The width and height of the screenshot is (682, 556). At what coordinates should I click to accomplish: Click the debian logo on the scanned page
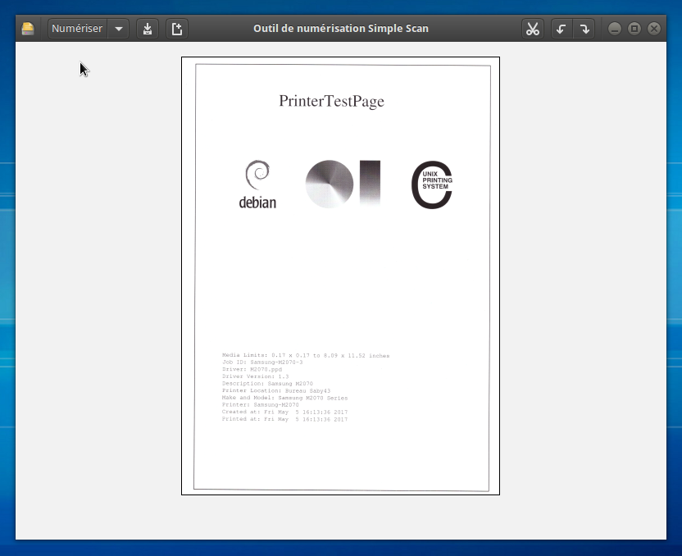coord(257,185)
